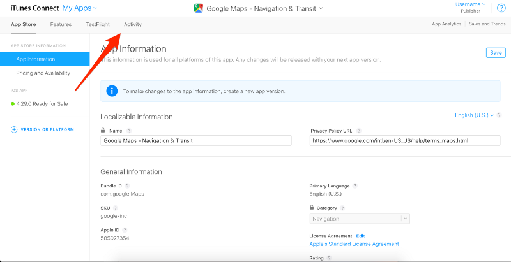Switch to the Activity tab
Image resolution: width=511 pixels, height=262 pixels.
tap(133, 24)
